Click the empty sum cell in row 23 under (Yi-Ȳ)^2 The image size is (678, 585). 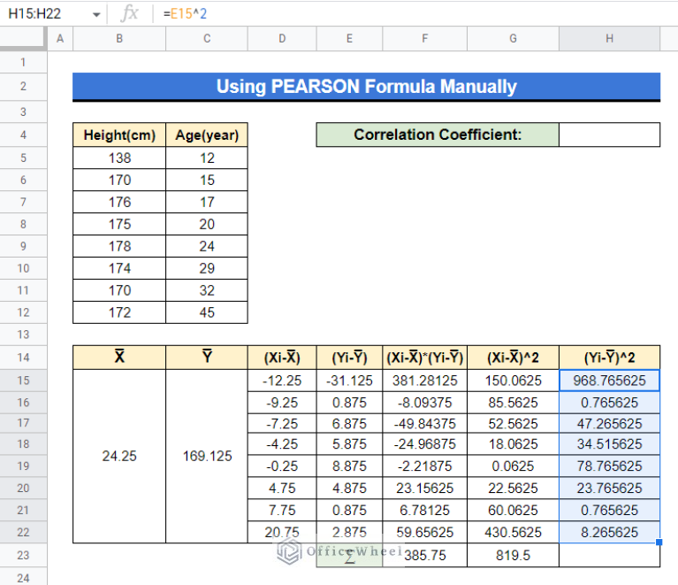(609, 555)
